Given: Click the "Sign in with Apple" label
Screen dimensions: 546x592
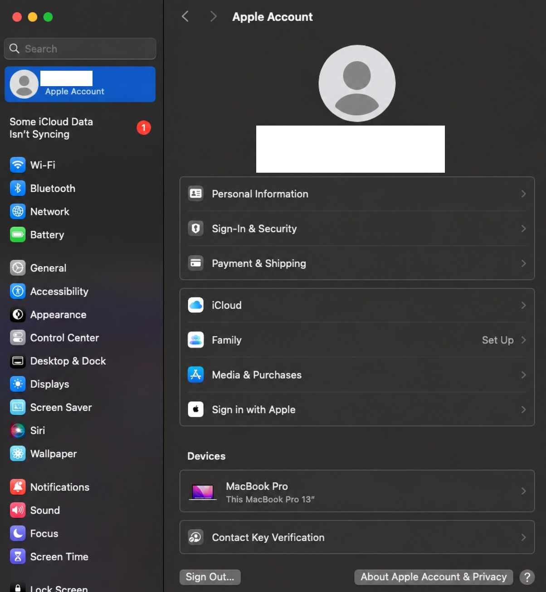Looking at the screenshot, I should [x=253, y=410].
